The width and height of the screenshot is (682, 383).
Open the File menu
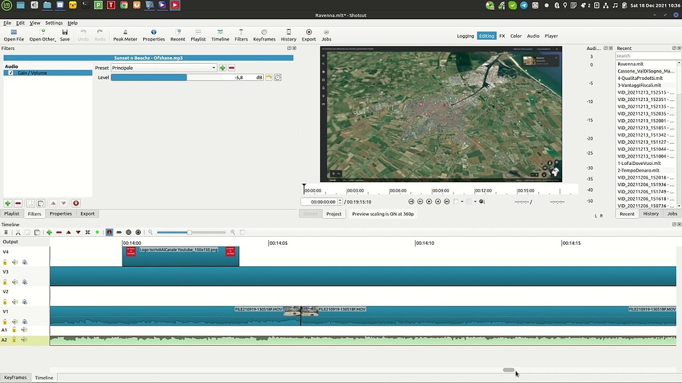(7, 23)
